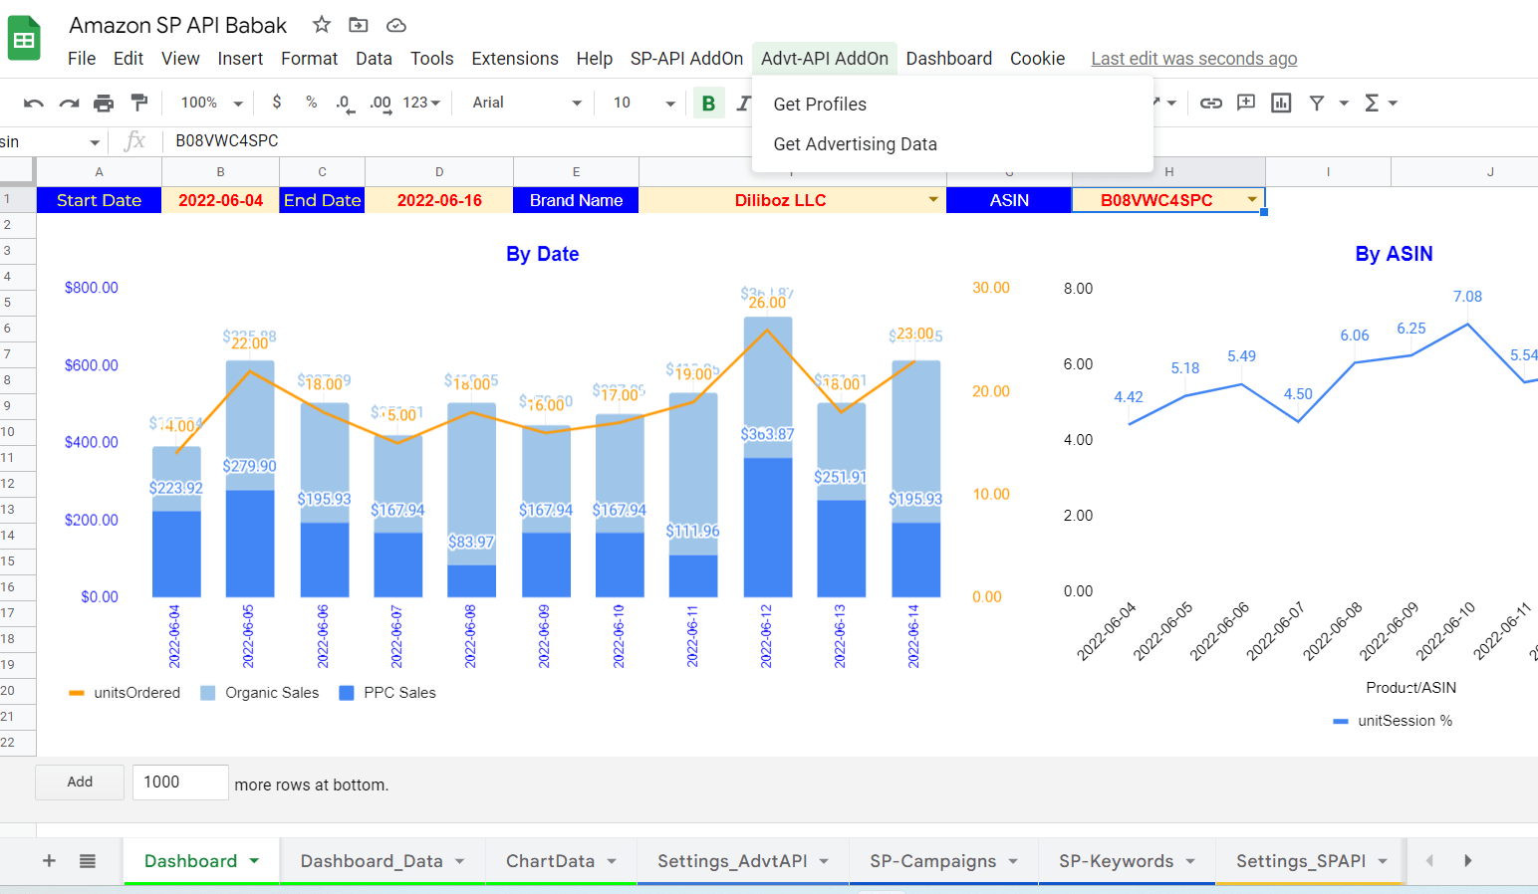Open the more number formats 123 dropdown
The width and height of the screenshot is (1538, 894).
[421, 103]
